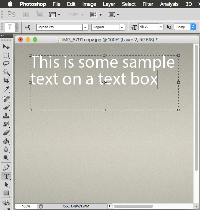
Task: Click the bottom-middle text box handle
Action: click(x=104, y=110)
